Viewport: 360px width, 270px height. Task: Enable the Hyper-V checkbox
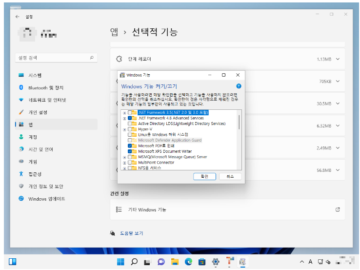click(x=130, y=129)
